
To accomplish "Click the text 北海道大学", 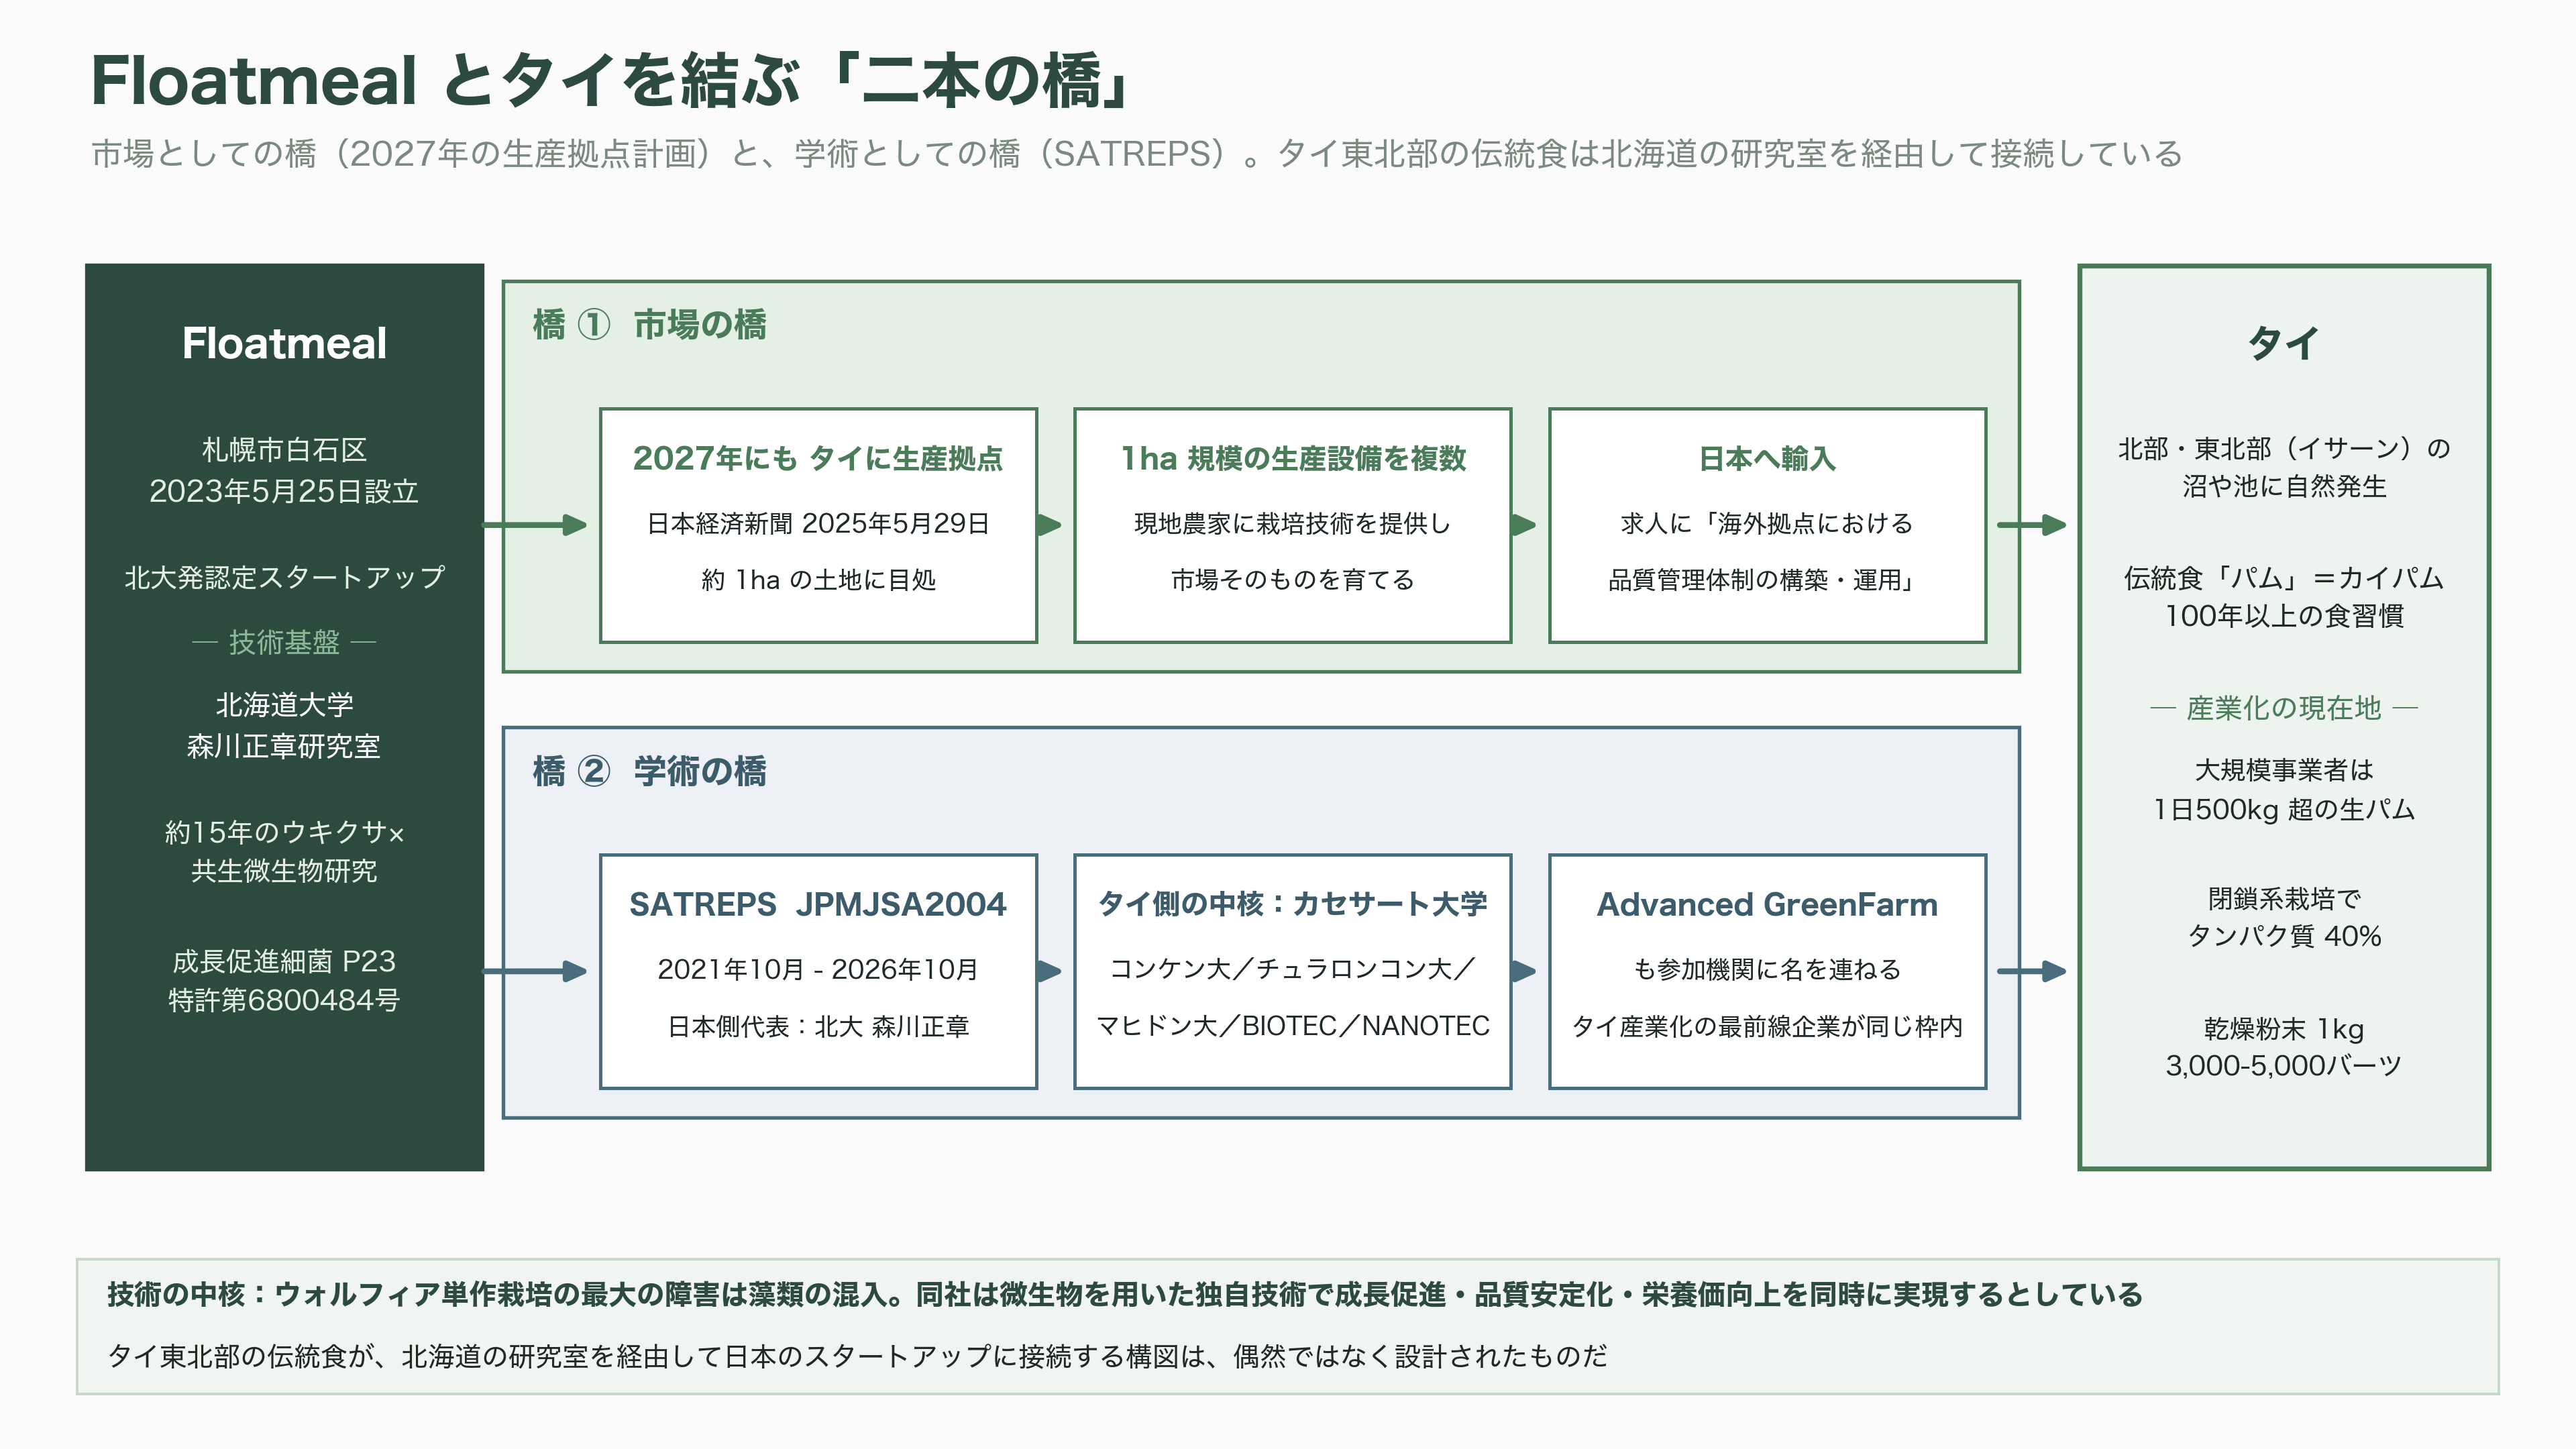I will coord(284,705).
